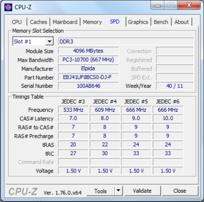Click the Module Size 4096 MBytes field

pyautogui.click(x=88, y=51)
